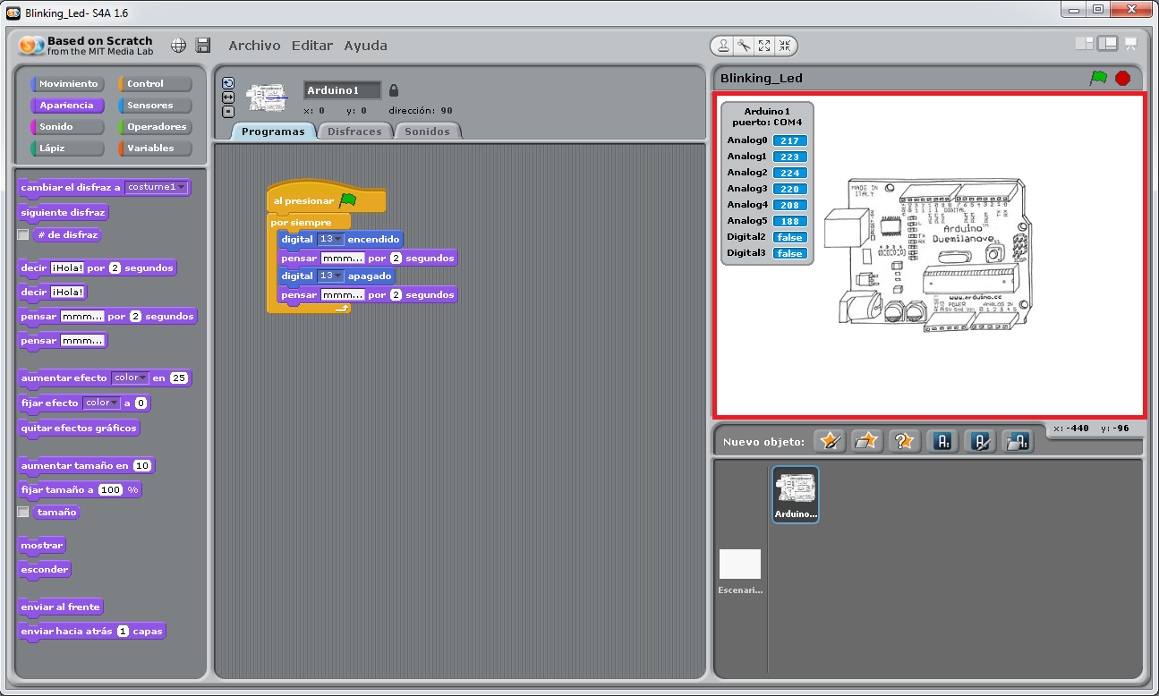This screenshot has width=1159, height=696.
Task: Choose new sprite from file
Action: click(866, 441)
